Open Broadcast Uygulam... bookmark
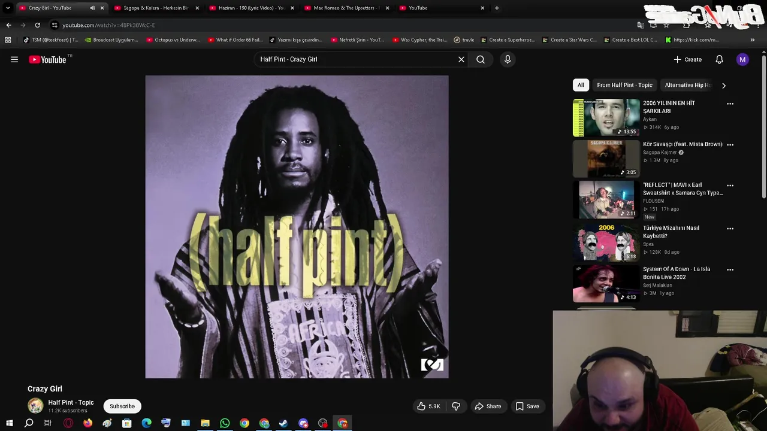 pyautogui.click(x=111, y=40)
